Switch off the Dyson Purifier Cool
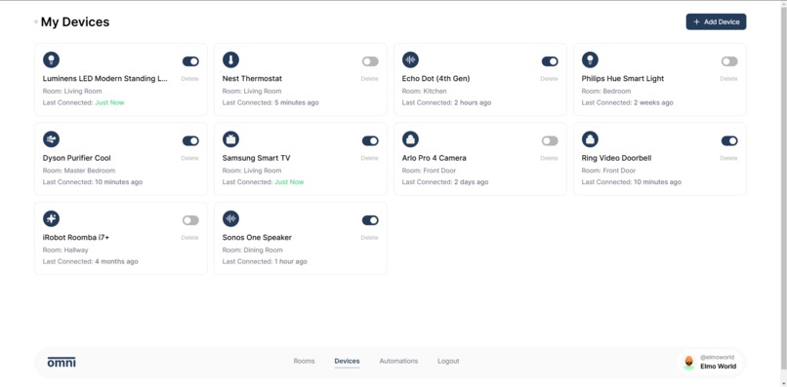This screenshot has width=787, height=387. [190, 141]
